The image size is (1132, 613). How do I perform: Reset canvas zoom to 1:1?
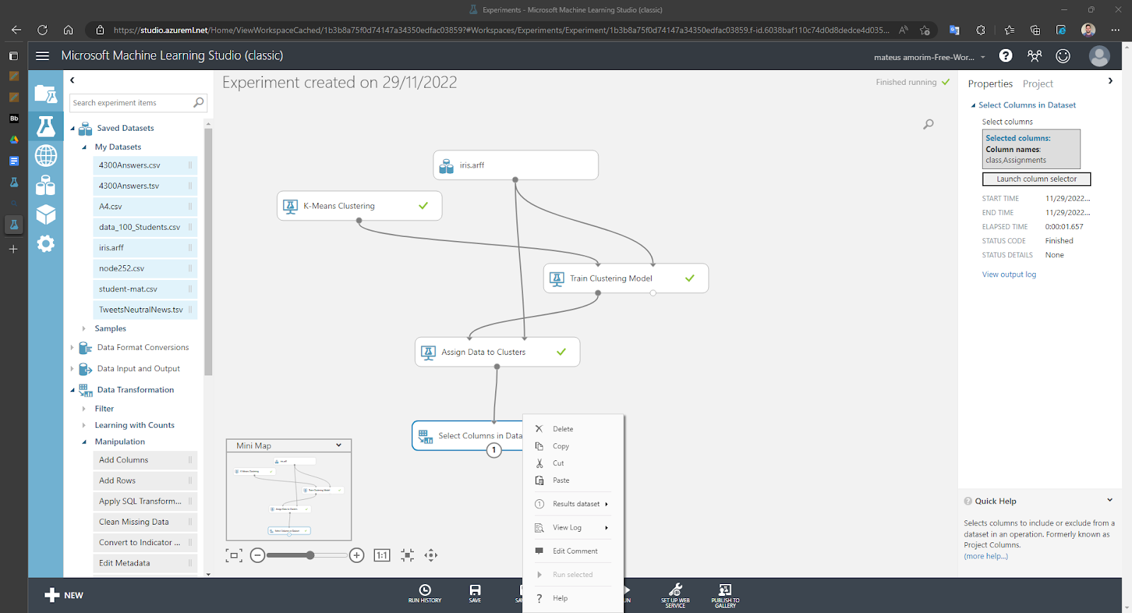point(382,556)
